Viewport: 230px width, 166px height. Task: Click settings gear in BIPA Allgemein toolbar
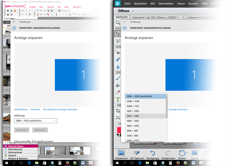(11, 15)
